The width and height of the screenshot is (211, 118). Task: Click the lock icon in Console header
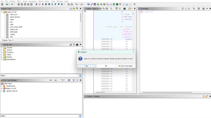[x=203, y=96]
